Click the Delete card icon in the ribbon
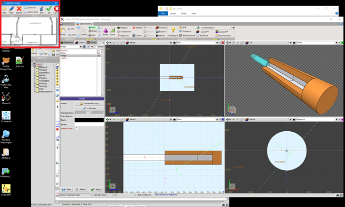This screenshot has height=207, width=345. (137, 27)
